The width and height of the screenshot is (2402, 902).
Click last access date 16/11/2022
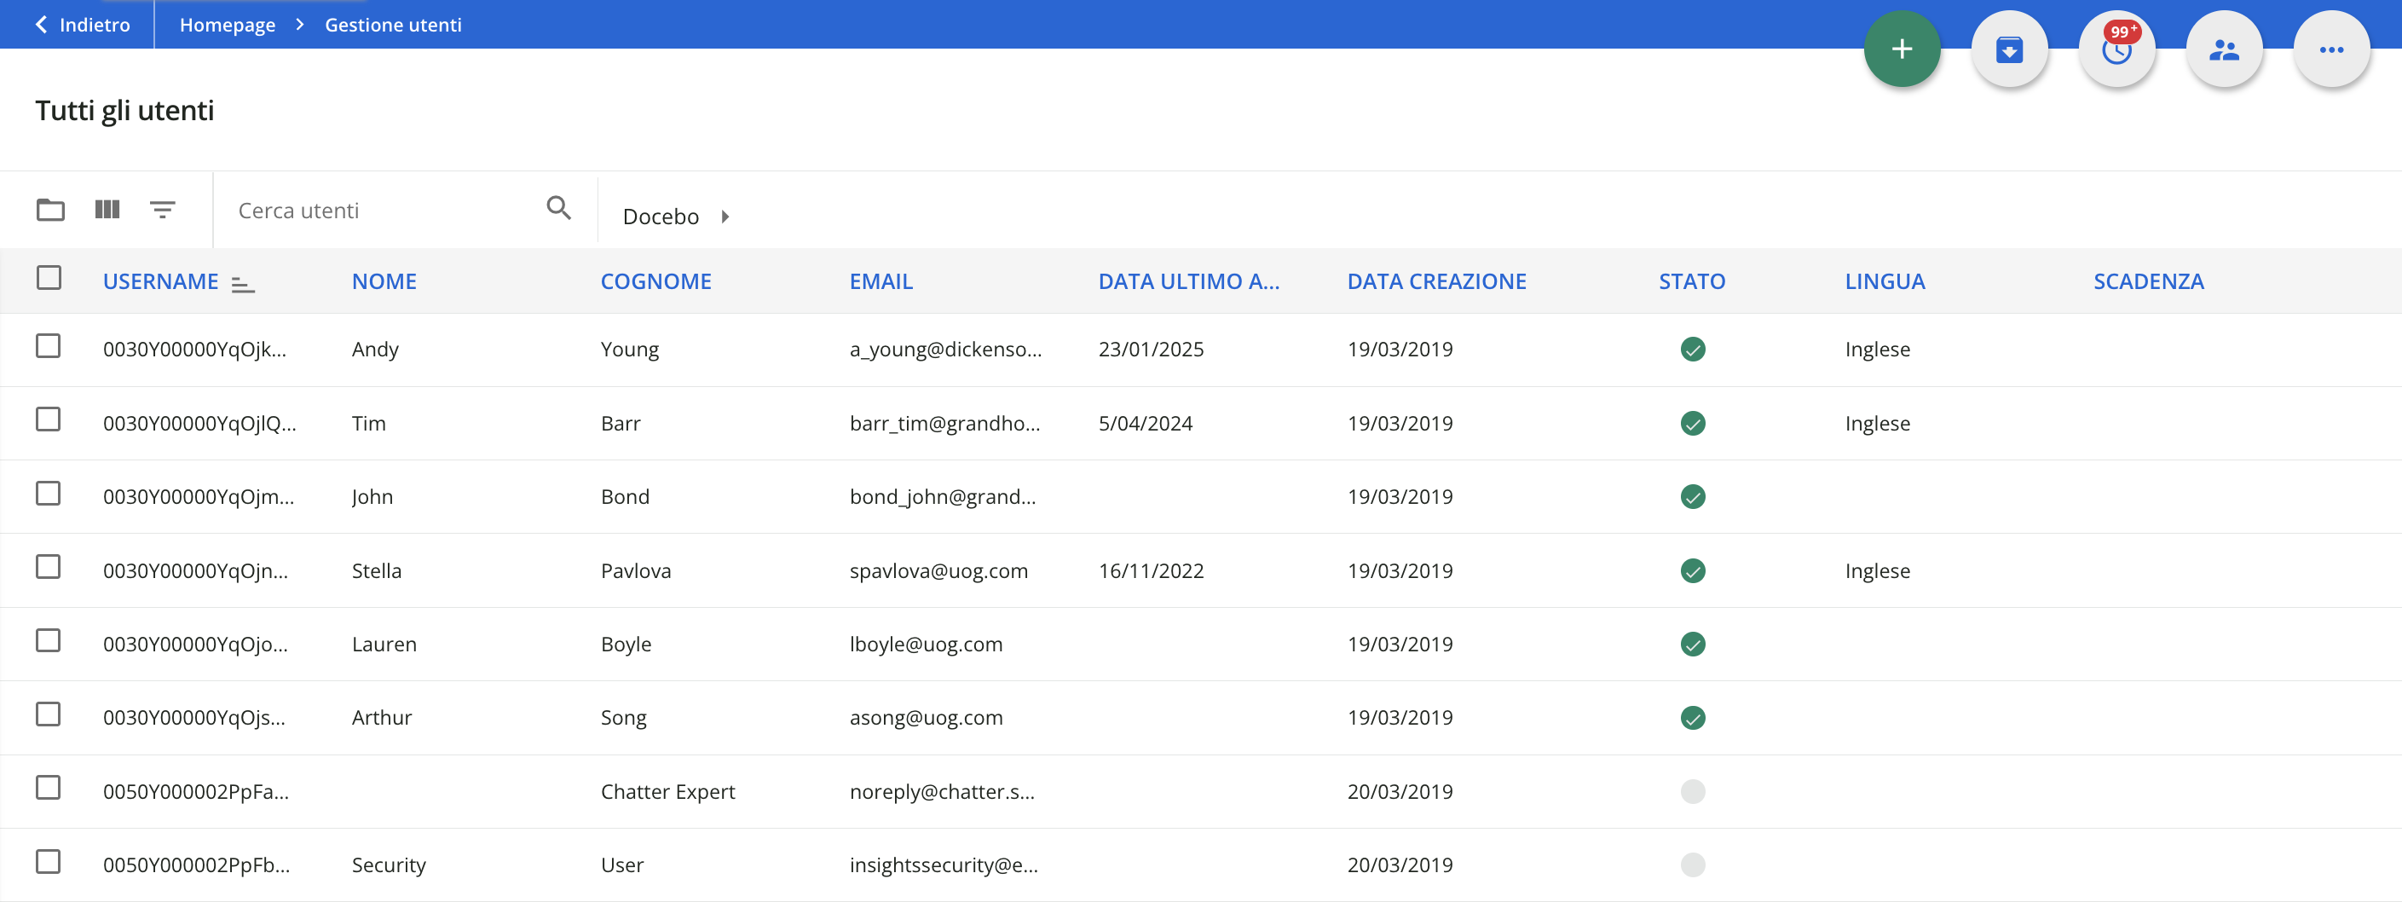1151,571
